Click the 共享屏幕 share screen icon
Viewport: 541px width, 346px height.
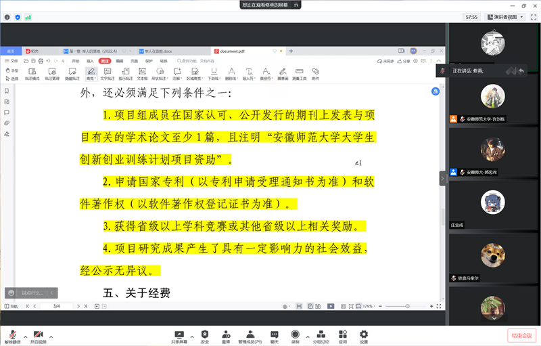[179, 334]
